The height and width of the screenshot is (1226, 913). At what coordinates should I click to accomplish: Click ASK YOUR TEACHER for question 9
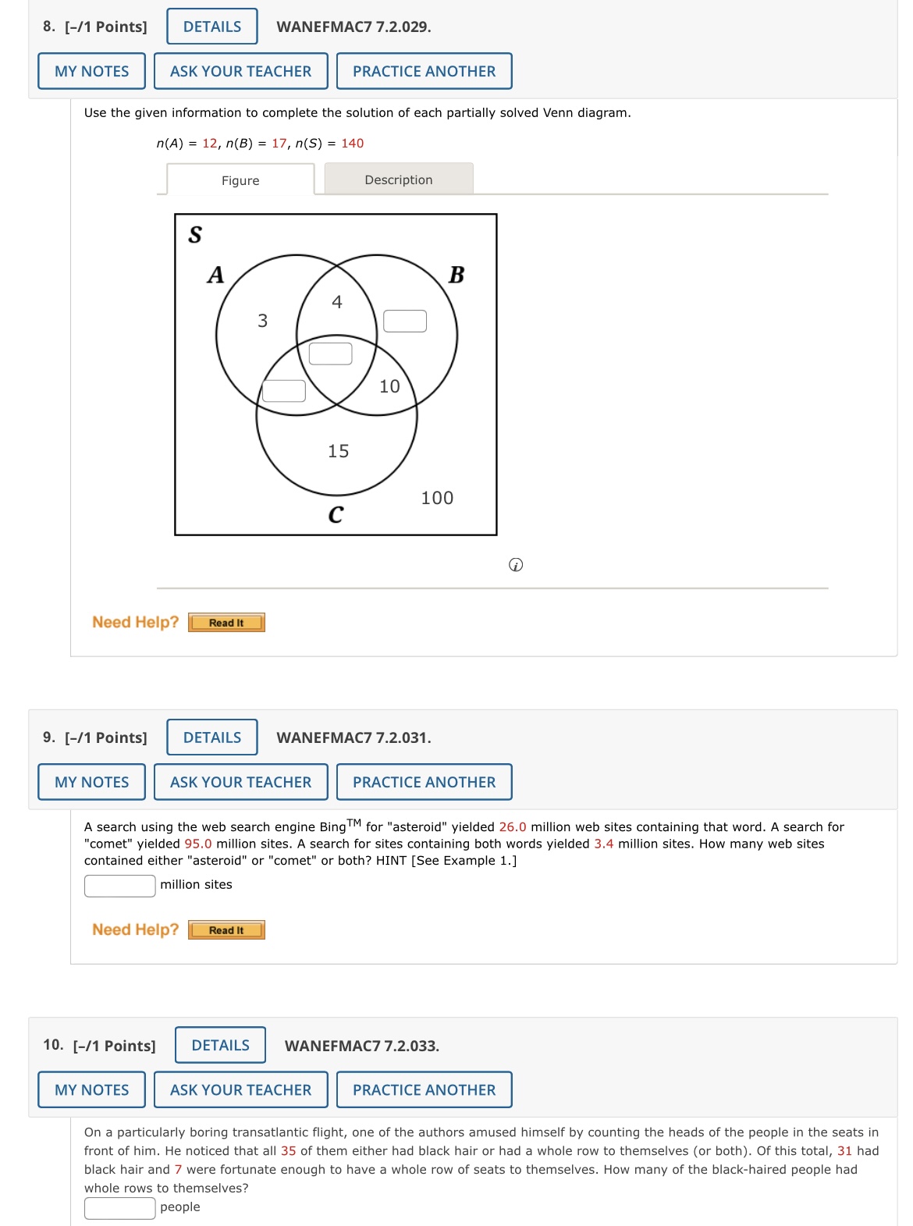[240, 782]
